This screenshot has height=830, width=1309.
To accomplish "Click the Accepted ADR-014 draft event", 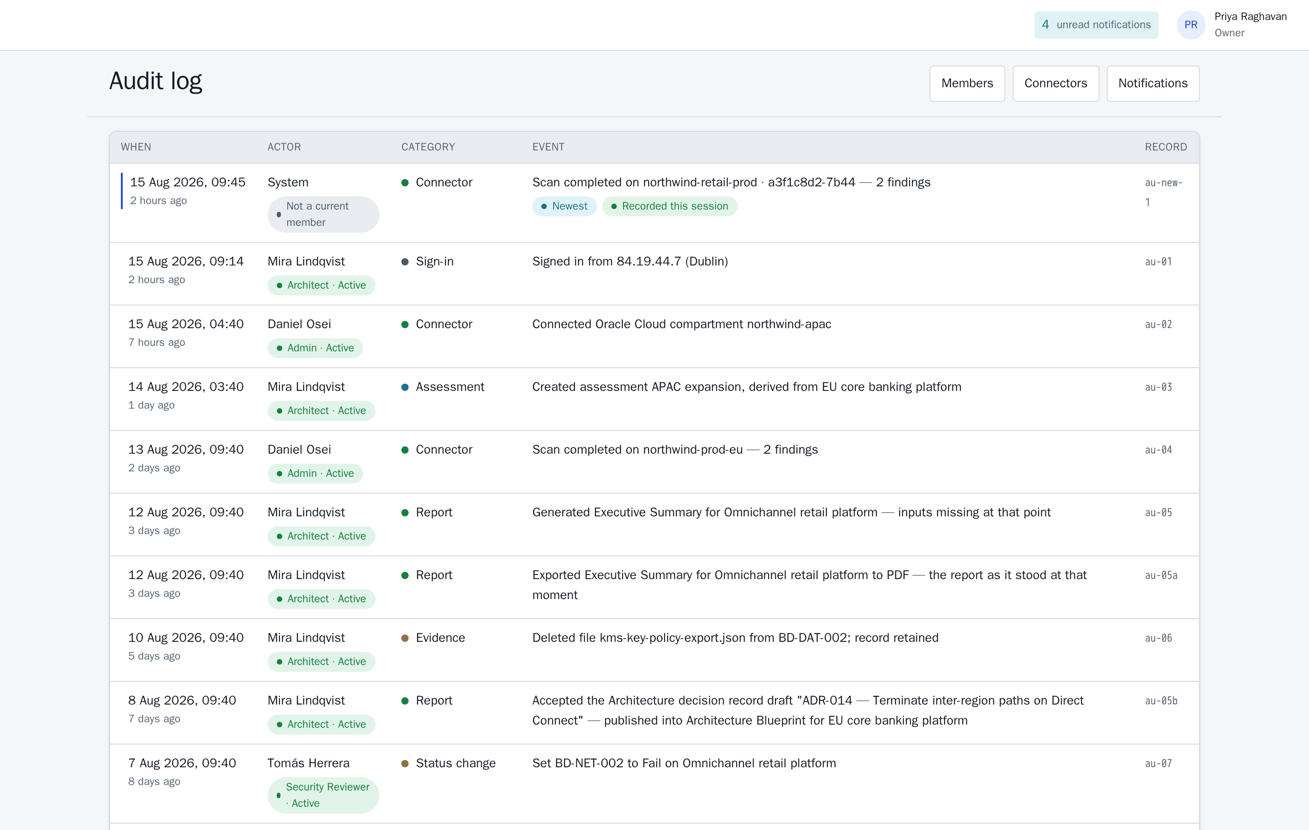I will [808, 710].
